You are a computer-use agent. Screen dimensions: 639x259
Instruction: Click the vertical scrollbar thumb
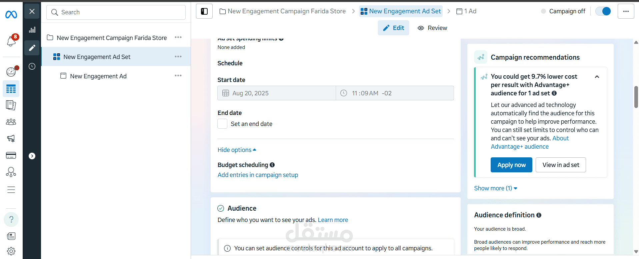[x=636, y=97]
